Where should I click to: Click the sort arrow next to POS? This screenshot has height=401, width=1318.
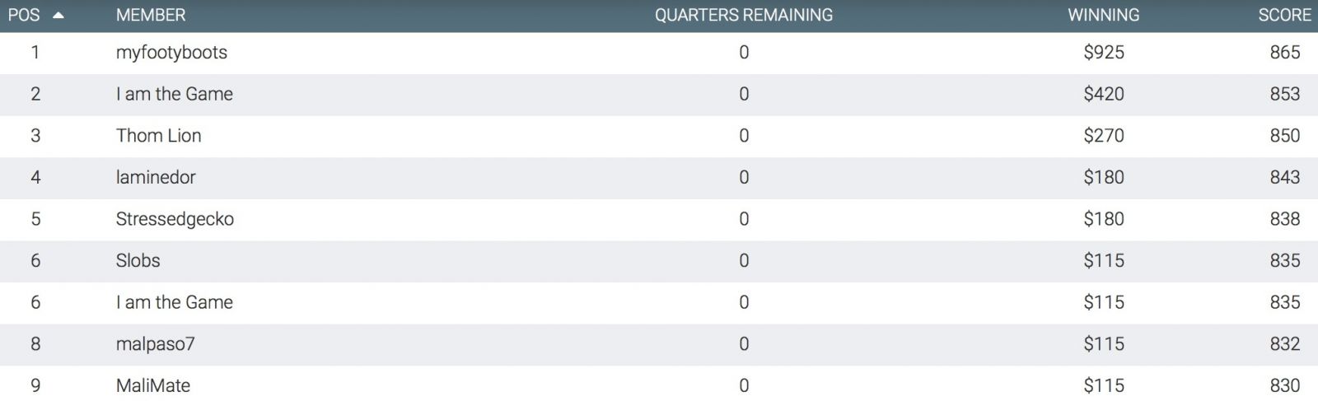tap(58, 16)
